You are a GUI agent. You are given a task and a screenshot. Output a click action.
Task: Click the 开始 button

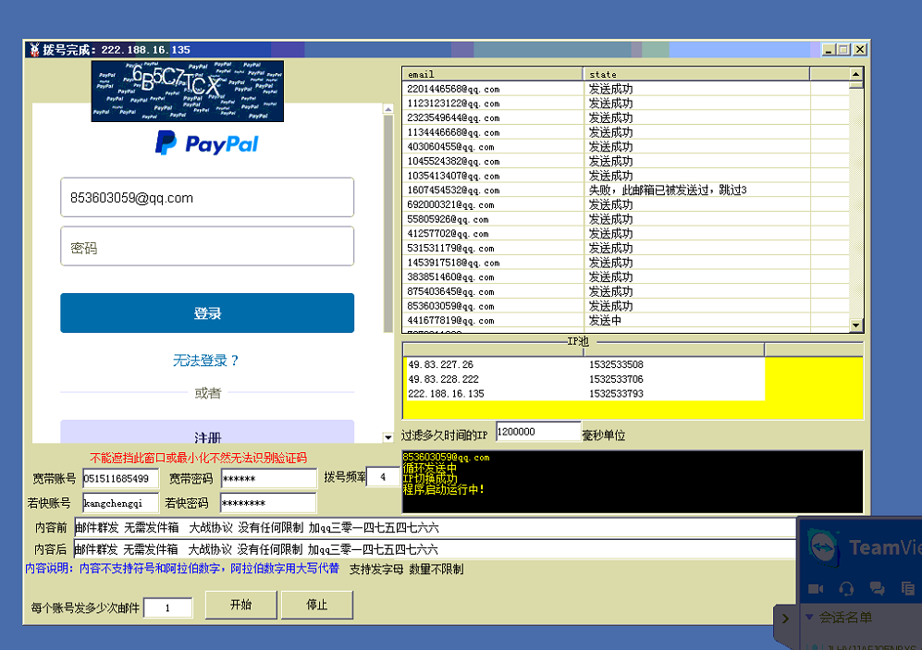(x=241, y=605)
